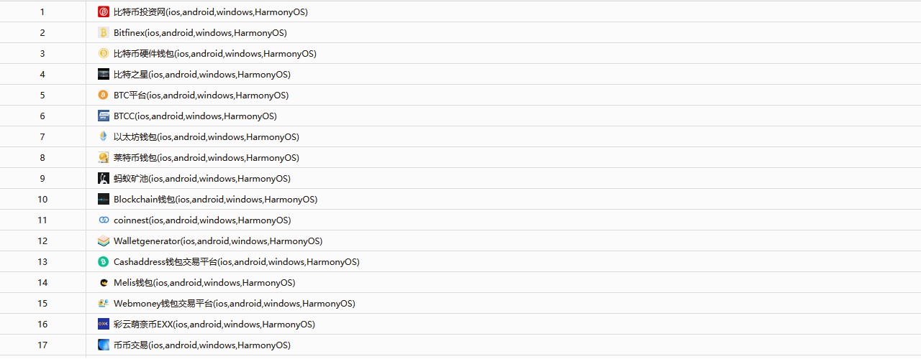Click the green Cashaddress icon
The height and width of the screenshot is (359, 921).
[x=103, y=262]
